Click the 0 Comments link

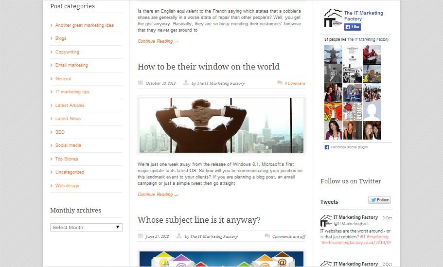[x=295, y=83]
